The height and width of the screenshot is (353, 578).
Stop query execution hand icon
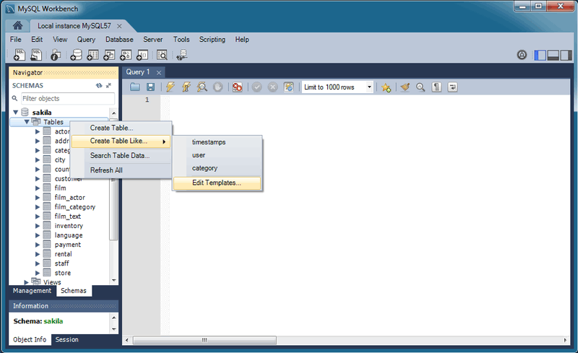point(218,87)
